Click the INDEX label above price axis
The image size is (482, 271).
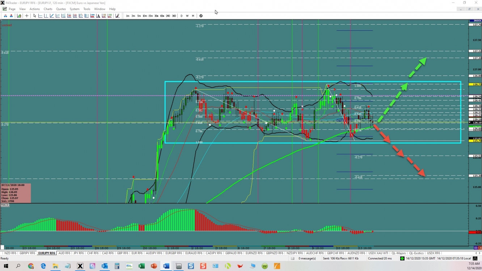(475, 21)
